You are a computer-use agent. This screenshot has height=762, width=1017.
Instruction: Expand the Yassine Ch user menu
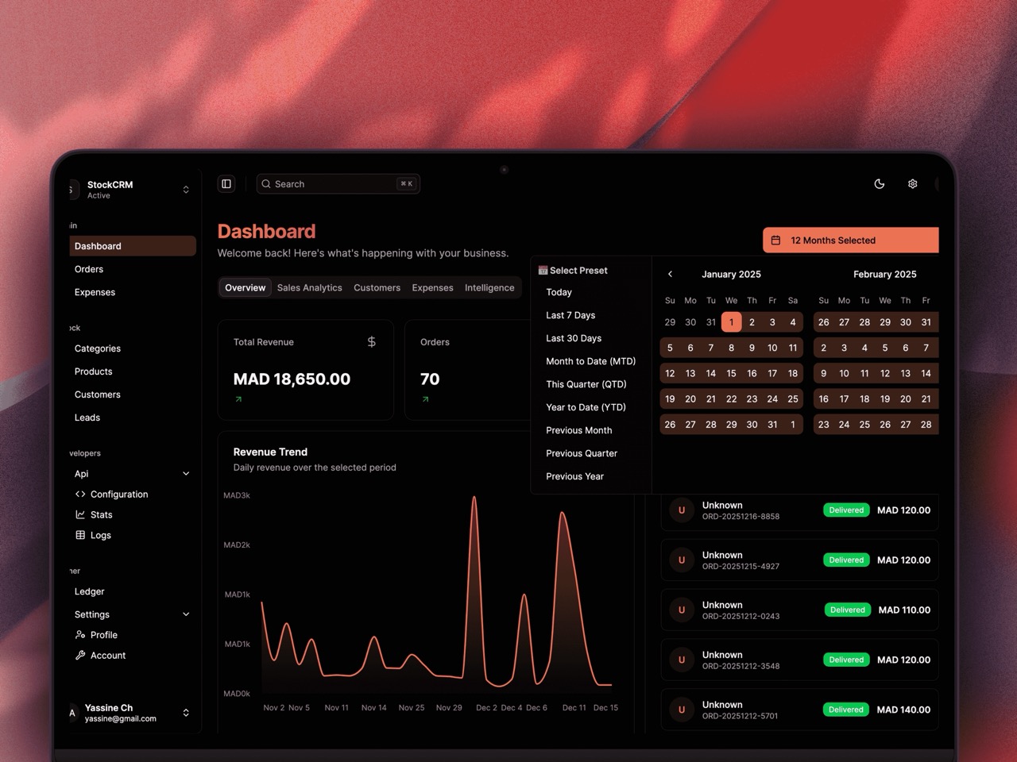pos(186,713)
